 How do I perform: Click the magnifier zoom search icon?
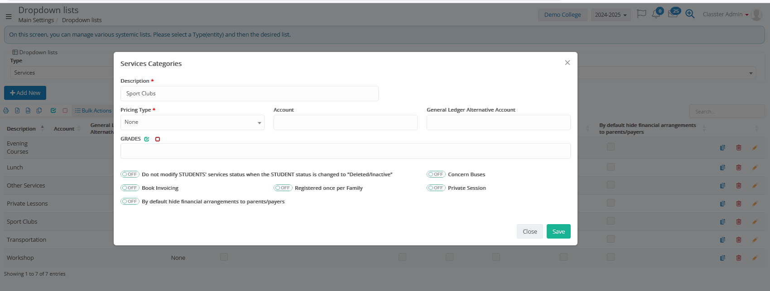coord(690,14)
